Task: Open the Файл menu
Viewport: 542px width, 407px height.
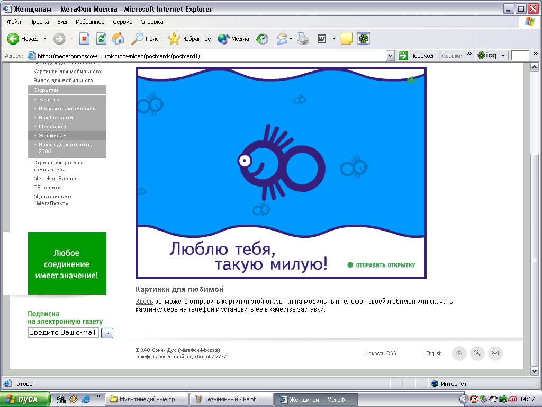Action: click(x=14, y=22)
